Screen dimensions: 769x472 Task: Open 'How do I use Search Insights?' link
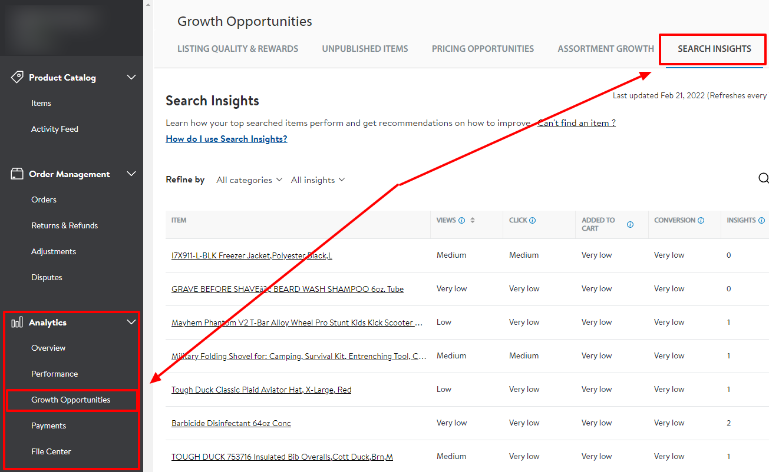pyautogui.click(x=226, y=138)
